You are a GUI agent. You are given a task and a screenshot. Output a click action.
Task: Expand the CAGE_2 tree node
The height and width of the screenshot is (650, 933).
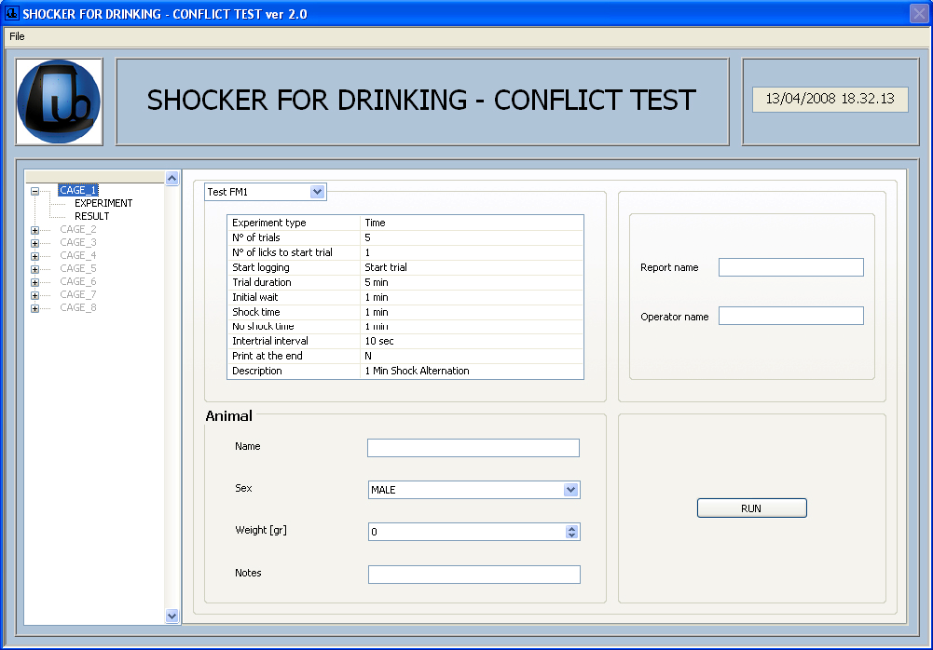[x=34, y=230]
